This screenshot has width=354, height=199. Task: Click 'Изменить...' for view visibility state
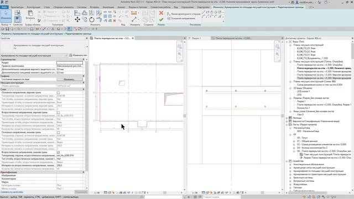tap(70, 80)
